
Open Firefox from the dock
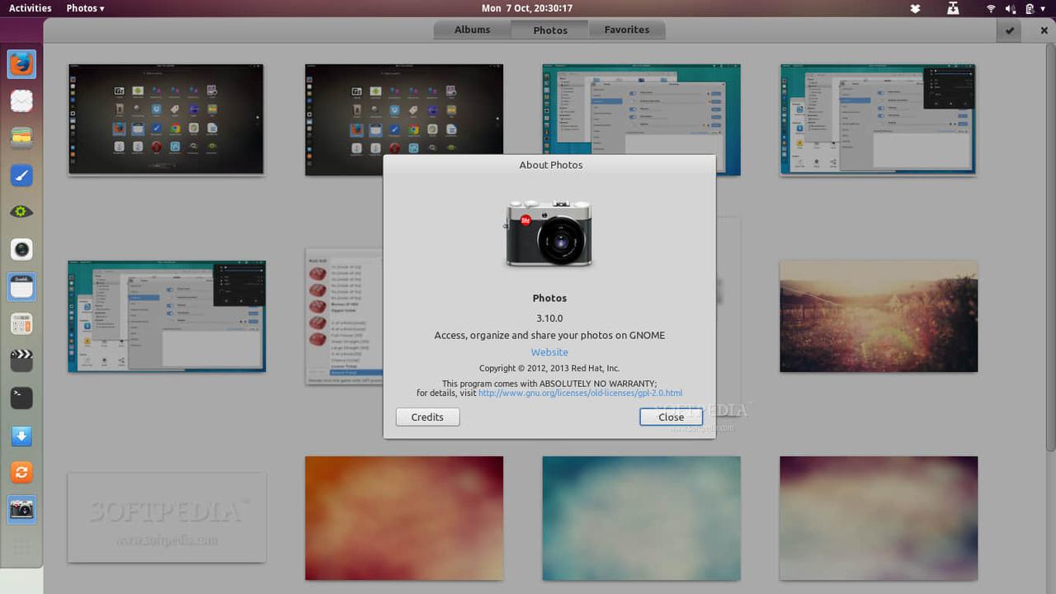[x=21, y=64]
